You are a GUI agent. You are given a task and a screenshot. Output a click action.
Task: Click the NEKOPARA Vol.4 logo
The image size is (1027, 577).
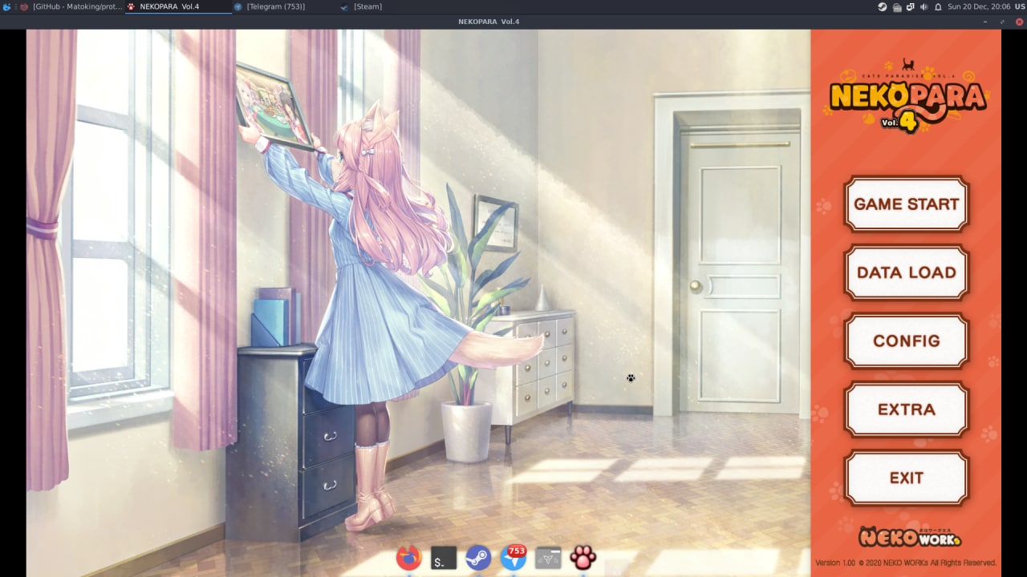point(907,96)
